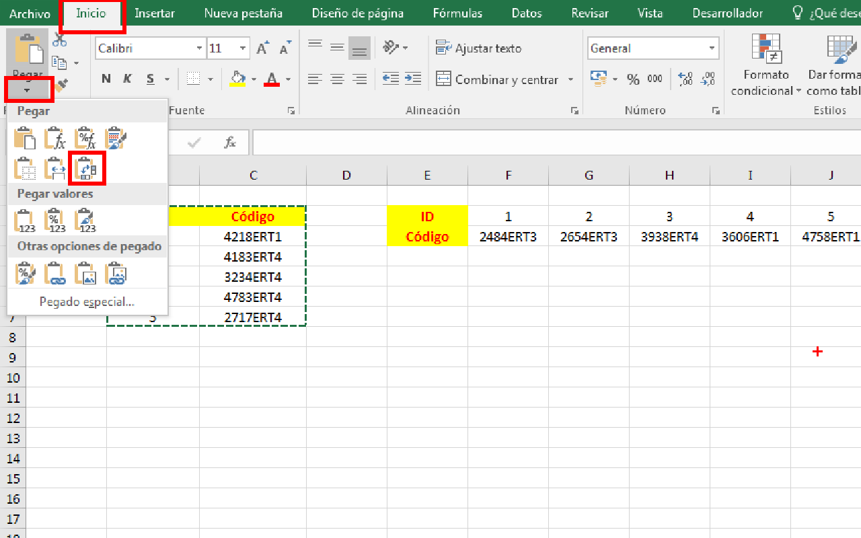
Task: Click the formula bar fx field
Action: pos(229,142)
